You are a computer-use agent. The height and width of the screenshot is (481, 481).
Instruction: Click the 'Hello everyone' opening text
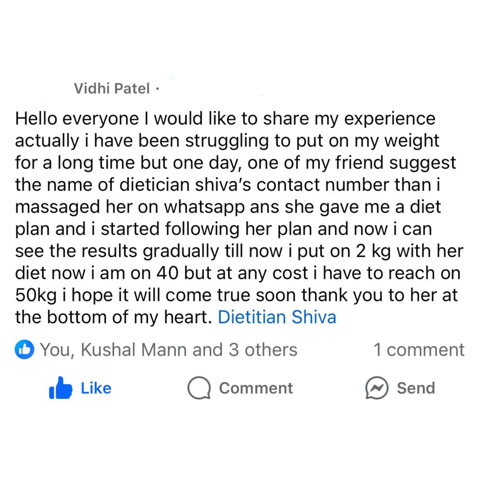point(77,119)
